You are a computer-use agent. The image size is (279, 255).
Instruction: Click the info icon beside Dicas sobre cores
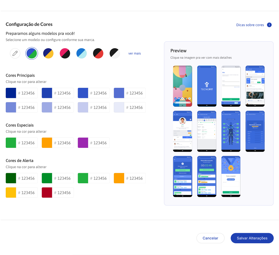269,25
